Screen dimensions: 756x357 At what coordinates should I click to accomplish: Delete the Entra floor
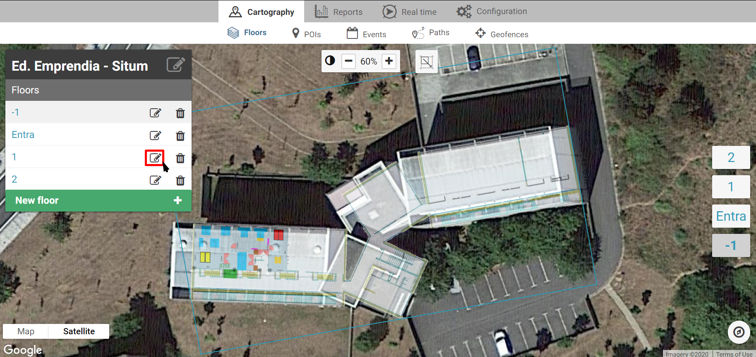[x=180, y=136]
